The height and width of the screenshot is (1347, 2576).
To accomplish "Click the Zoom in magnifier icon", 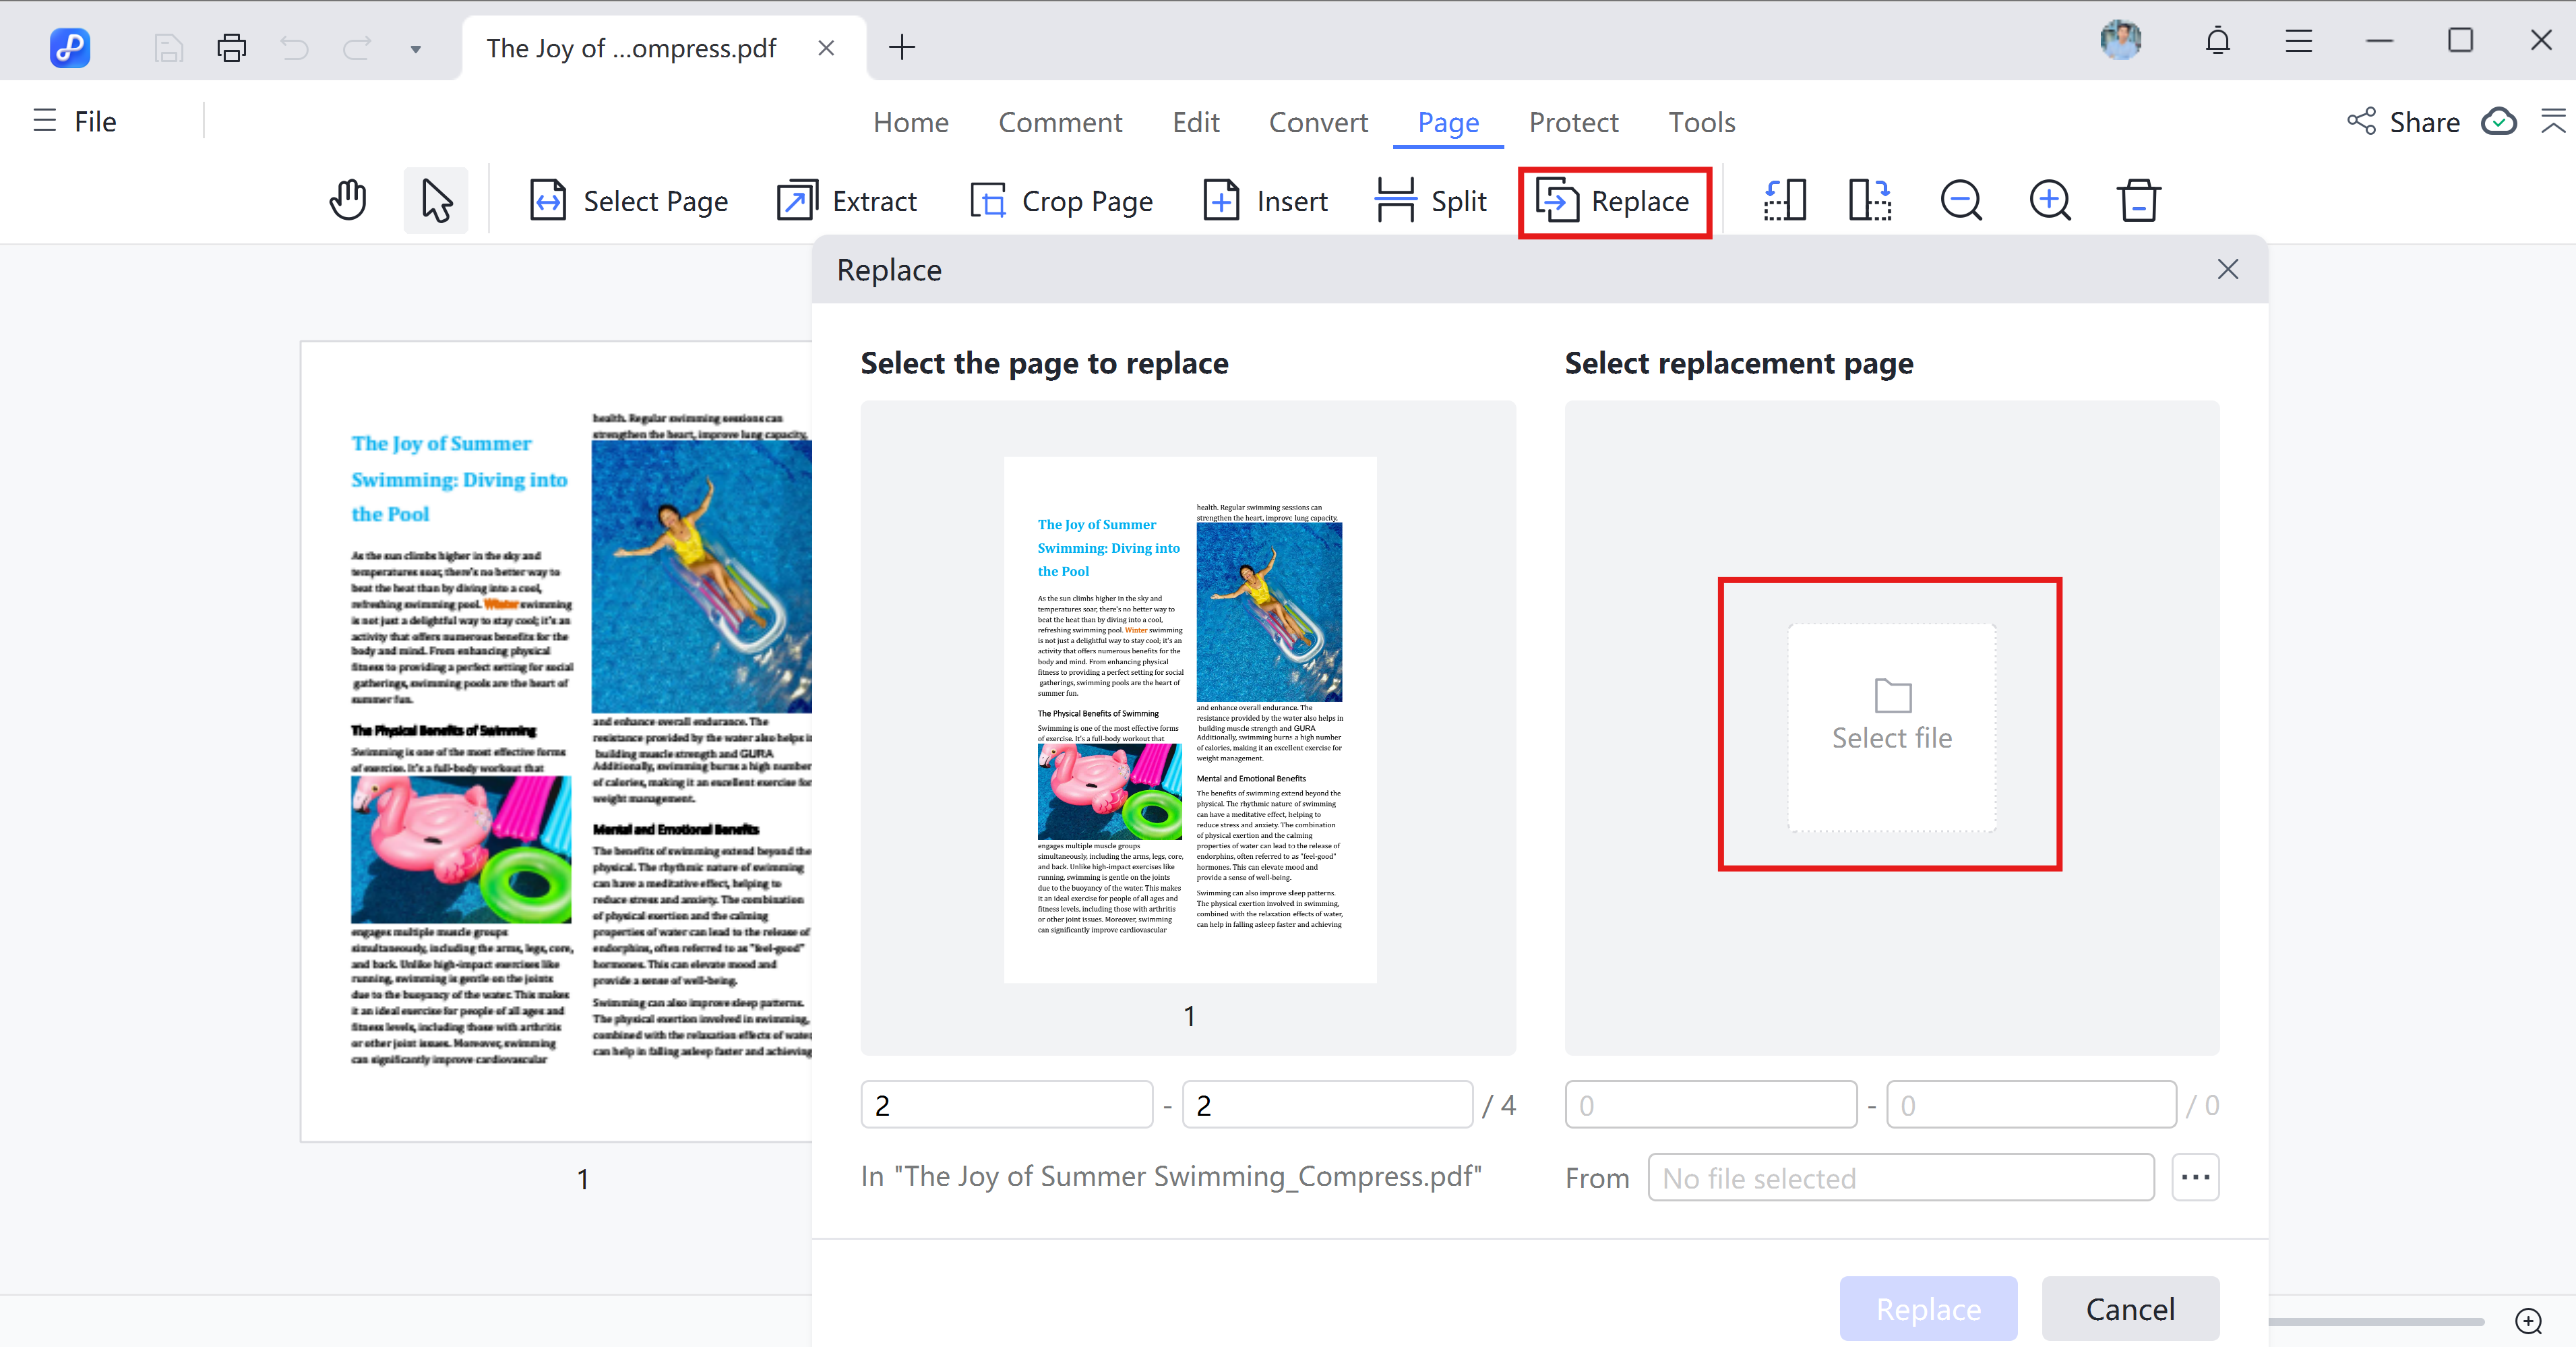I will click(2050, 200).
